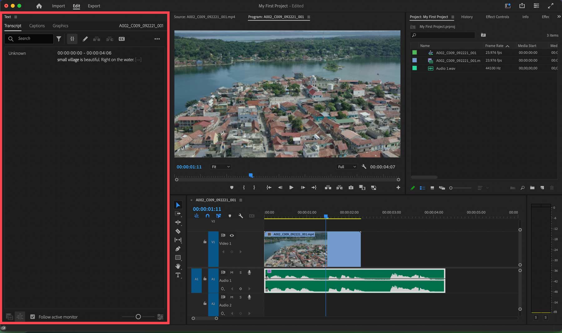Open the transcript filter funnel icon

(59, 39)
